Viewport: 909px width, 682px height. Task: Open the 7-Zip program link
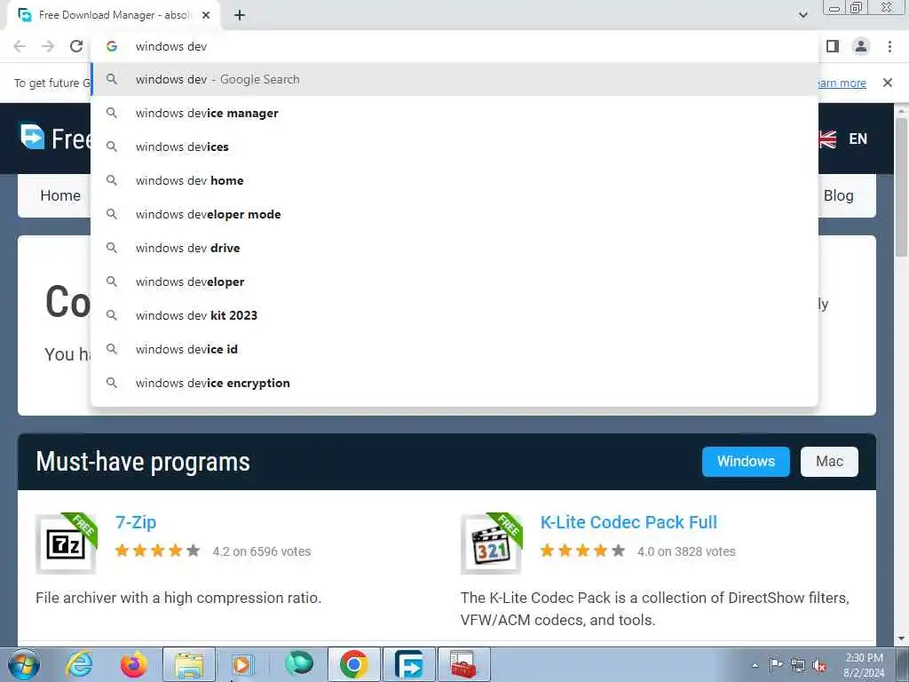[136, 522]
